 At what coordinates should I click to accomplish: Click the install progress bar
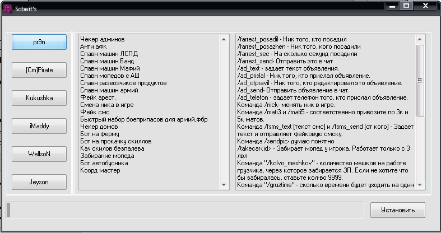pos(185,210)
